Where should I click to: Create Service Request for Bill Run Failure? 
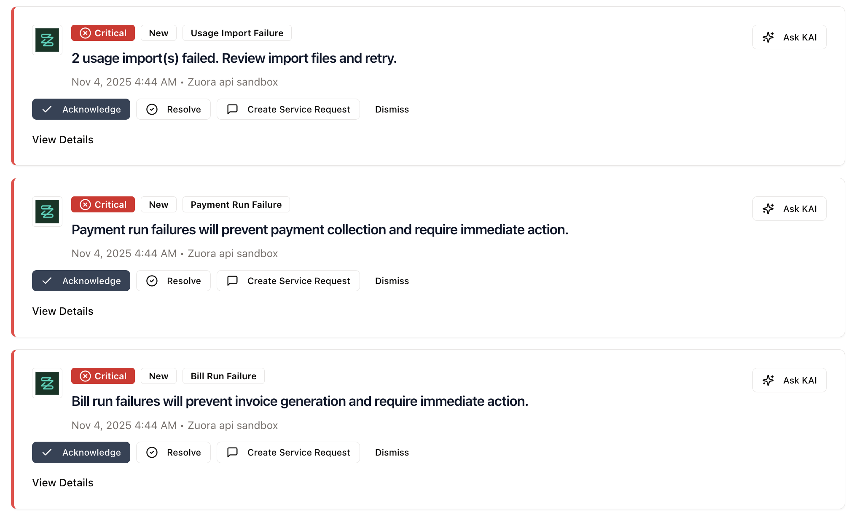[x=288, y=452]
